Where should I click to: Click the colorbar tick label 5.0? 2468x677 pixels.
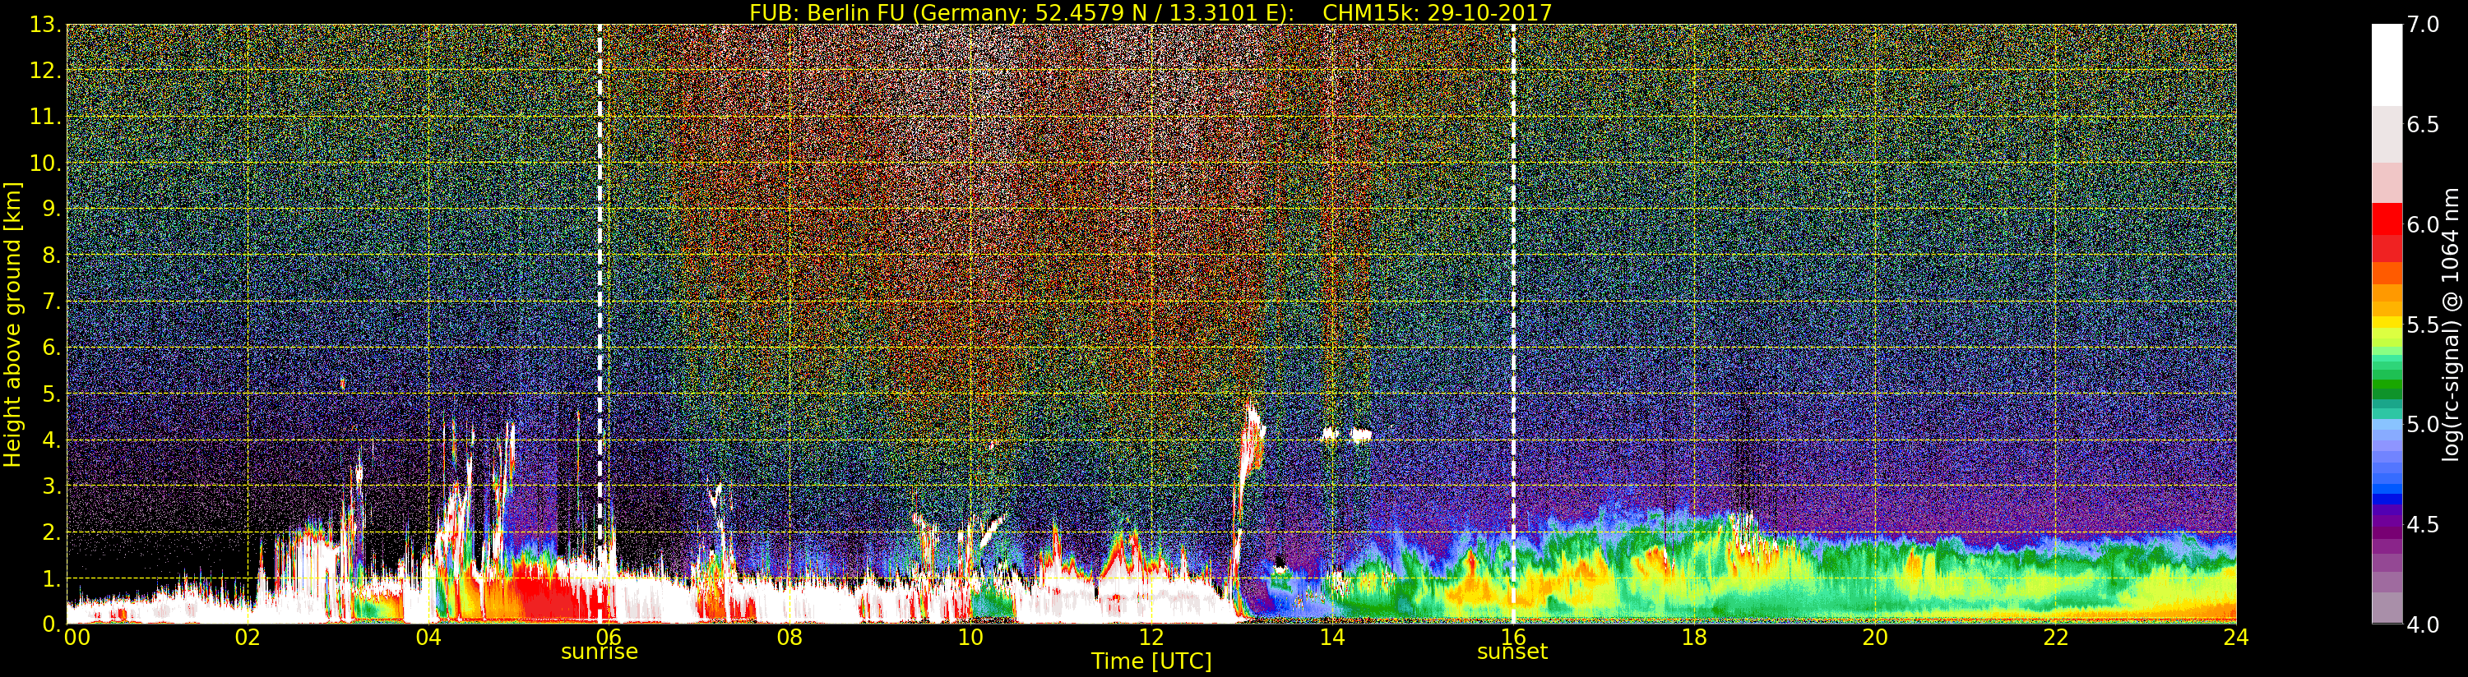2423,424
